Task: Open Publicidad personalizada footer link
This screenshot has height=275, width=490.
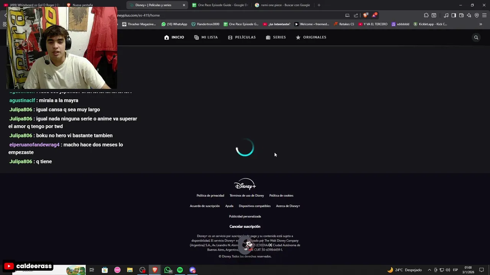Action: [x=245, y=217]
